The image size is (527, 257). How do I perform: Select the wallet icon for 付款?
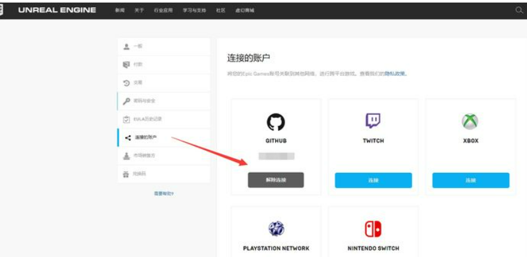(126, 64)
